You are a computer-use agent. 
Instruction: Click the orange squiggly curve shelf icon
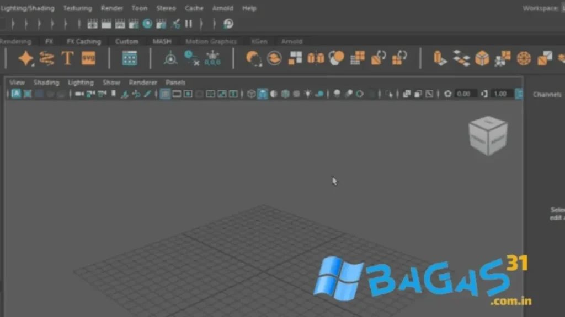pos(47,58)
